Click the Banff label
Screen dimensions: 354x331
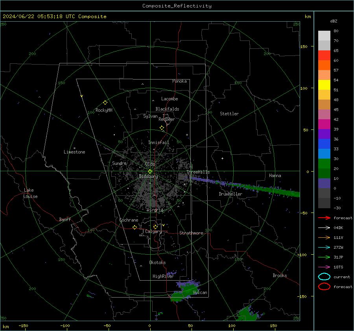tap(65, 220)
